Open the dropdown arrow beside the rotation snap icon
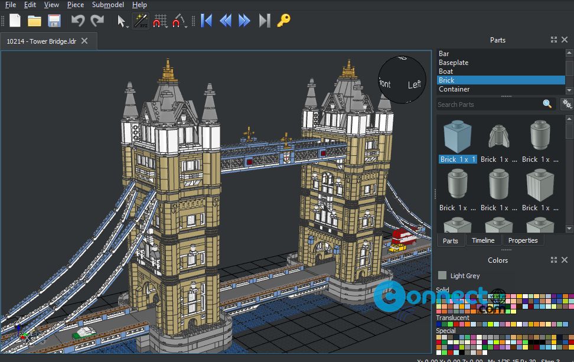 coord(187,27)
